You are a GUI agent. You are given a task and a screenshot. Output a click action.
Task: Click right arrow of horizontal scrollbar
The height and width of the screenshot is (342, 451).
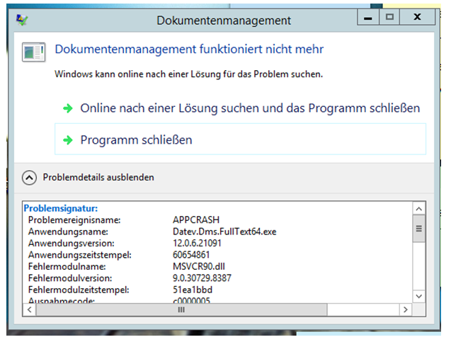pos(406,310)
